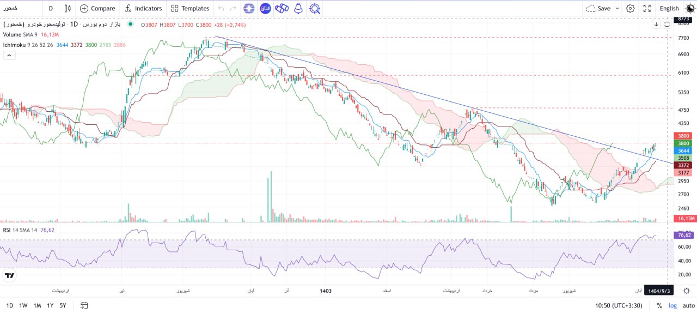The height and width of the screenshot is (314, 697).
Task: Click the alert bell icon
Action: (297, 8)
